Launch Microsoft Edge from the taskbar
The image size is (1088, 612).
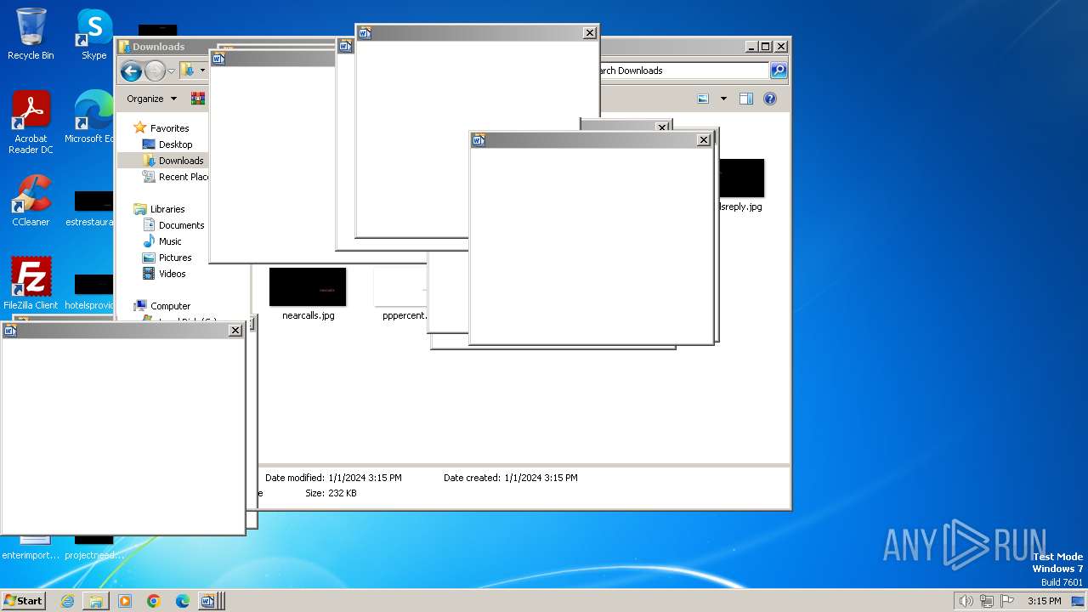pyautogui.click(x=183, y=601)
